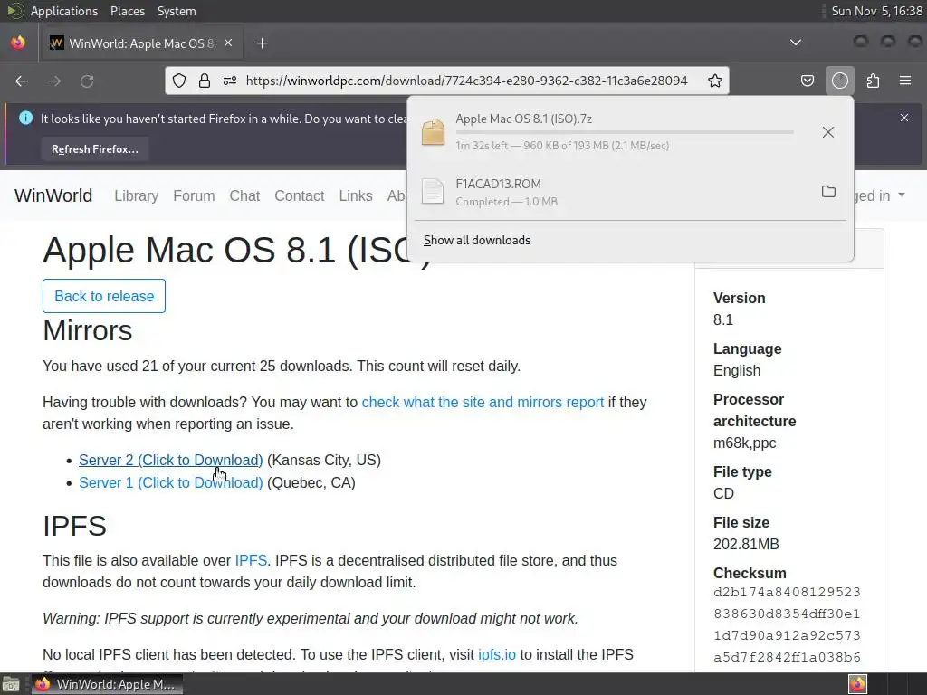The width and height of the screenshot is (927, 695).
Task: Show all downloads
Action: (476, 240)
